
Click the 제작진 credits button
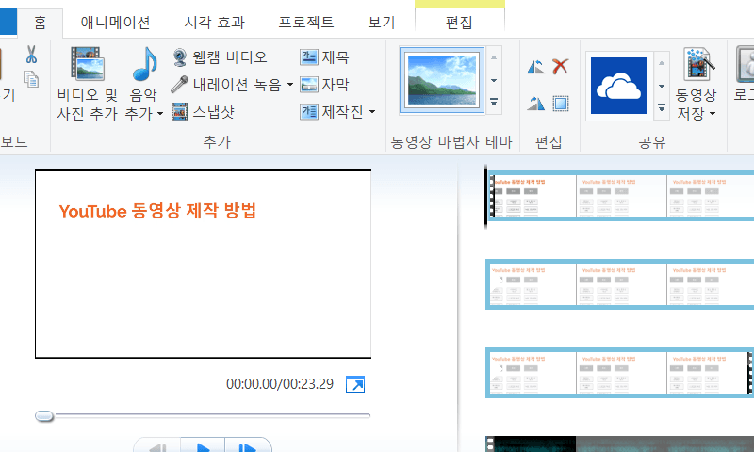[332, 112]
